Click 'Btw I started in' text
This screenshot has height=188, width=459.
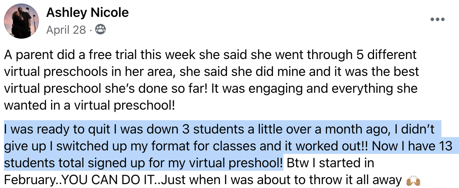(330, 164)
